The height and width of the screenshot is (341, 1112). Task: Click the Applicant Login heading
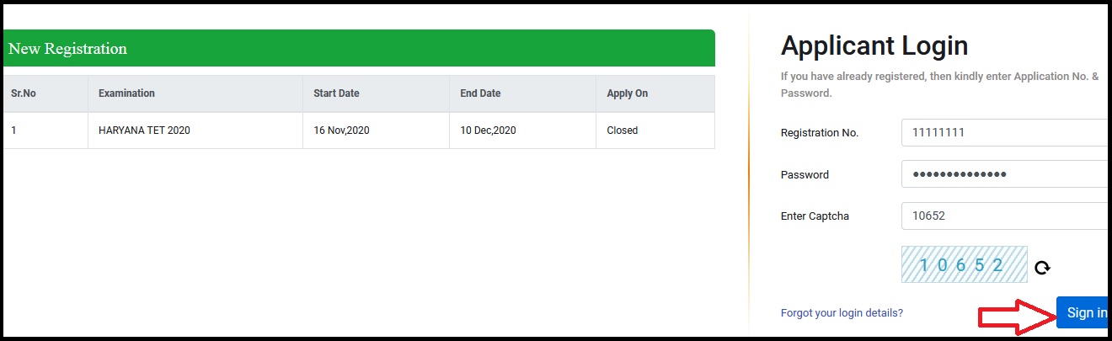click(874, 45)
